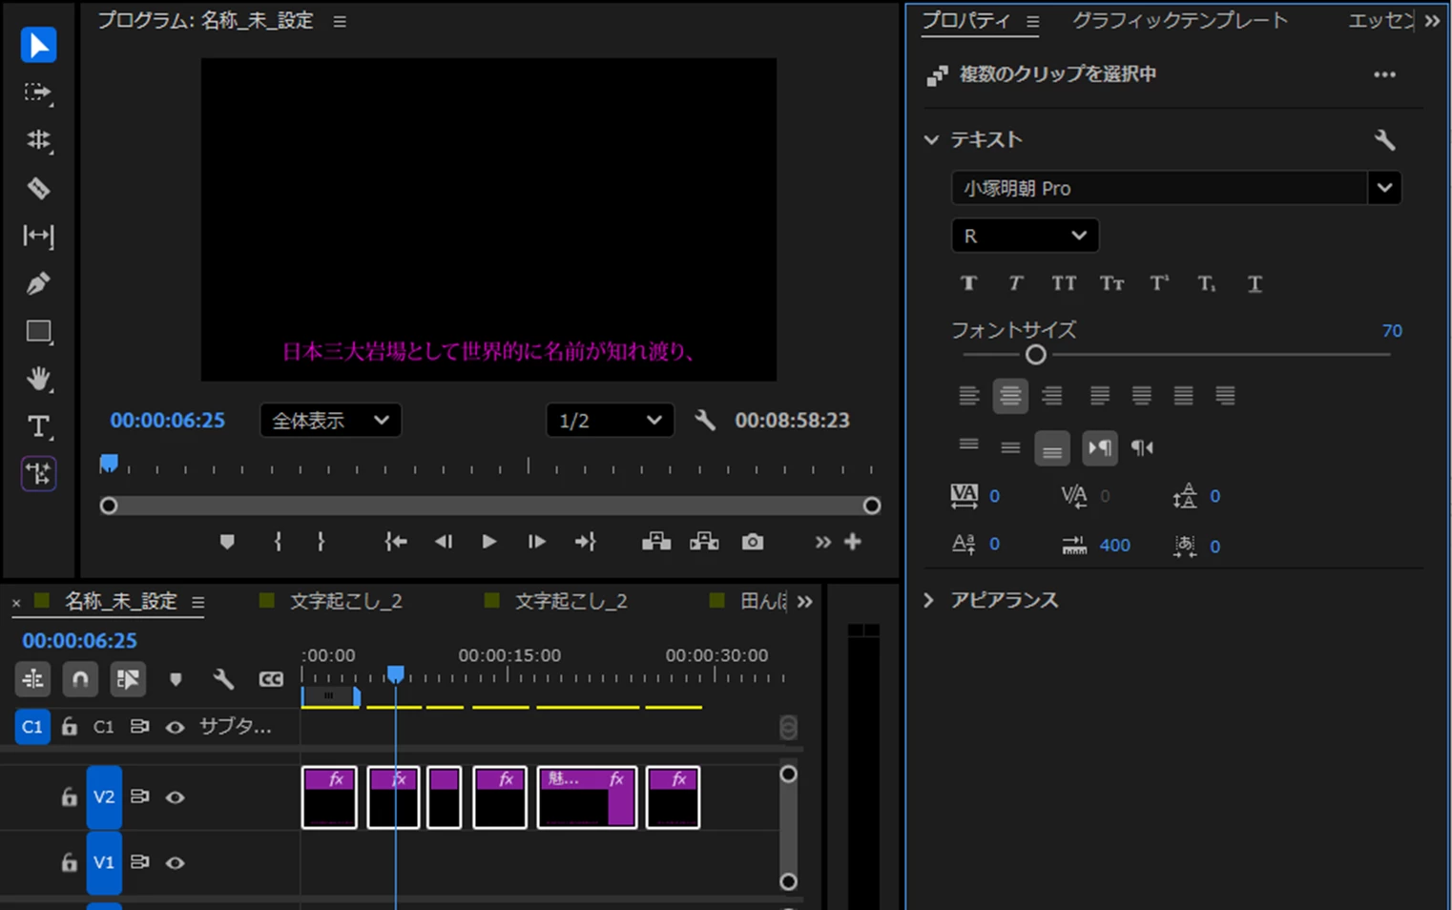This screenshot has height=910, width=1452.
Task: Open the 全体表示 zoom level dropdown
Action: (330, 421)
